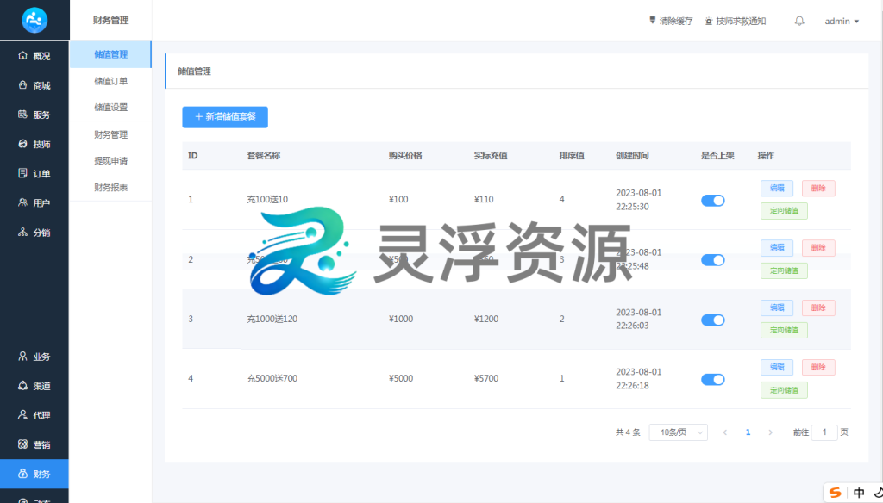
Task: Click 删除 delete for 充1000送120 row
Action: 818,307
